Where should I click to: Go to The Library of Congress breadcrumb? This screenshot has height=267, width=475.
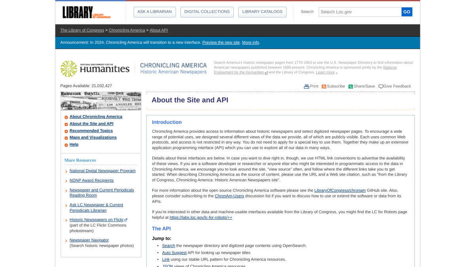(x=82, y=30)
